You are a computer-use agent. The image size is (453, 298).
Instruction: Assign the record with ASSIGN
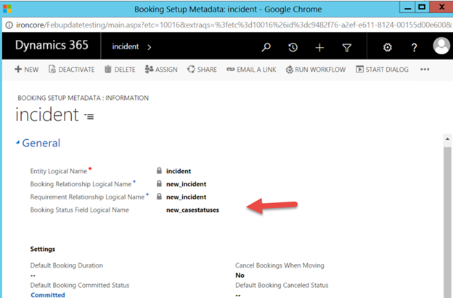[161, 70]
